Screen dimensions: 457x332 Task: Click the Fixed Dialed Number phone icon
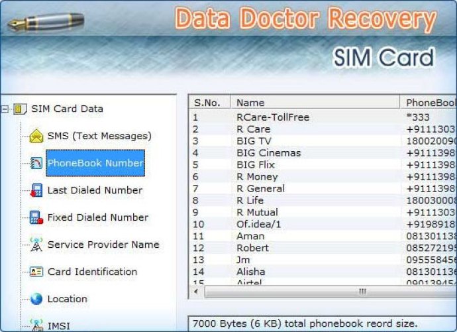tap(36, 217)
